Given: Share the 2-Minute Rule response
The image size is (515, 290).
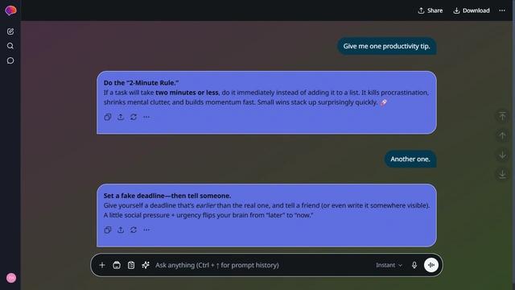Looking at the screenshot, I should tap(121, 117).
